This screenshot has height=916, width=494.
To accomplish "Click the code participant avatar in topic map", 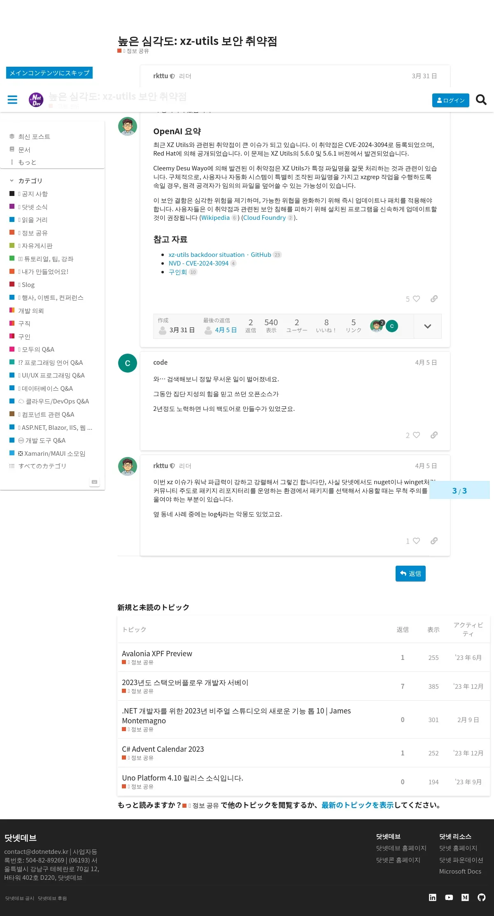I will tap(392, 326).
